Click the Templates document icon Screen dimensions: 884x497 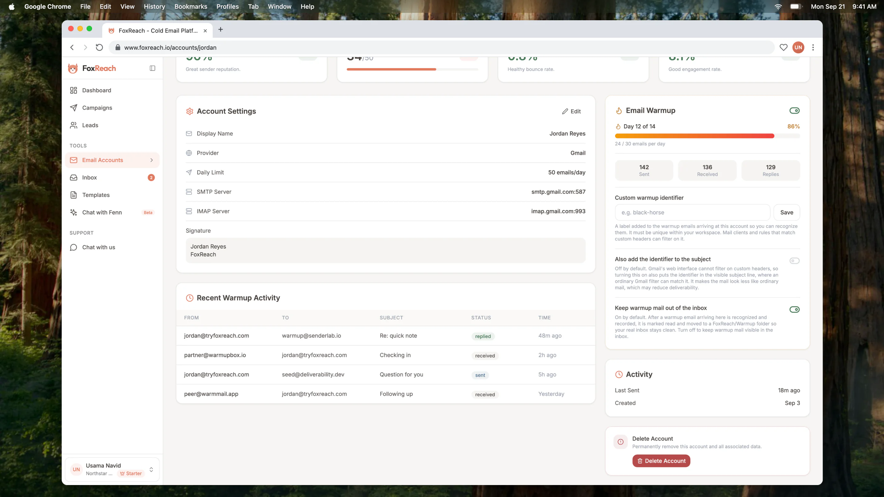click(x=73, y=195)
